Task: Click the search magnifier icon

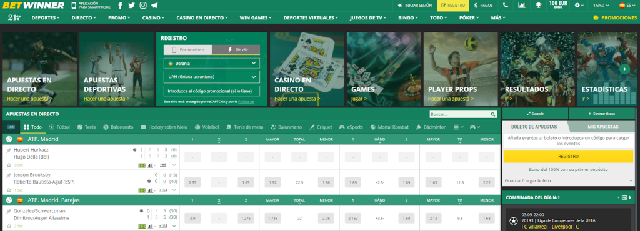Action: click(x=493, y=115)
